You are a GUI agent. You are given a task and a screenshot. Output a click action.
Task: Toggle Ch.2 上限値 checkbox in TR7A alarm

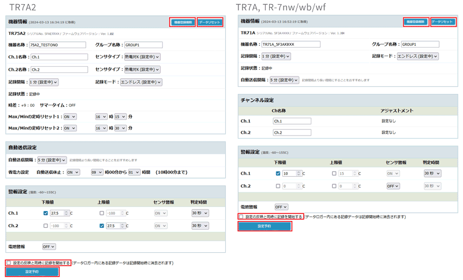pos(334,186)
